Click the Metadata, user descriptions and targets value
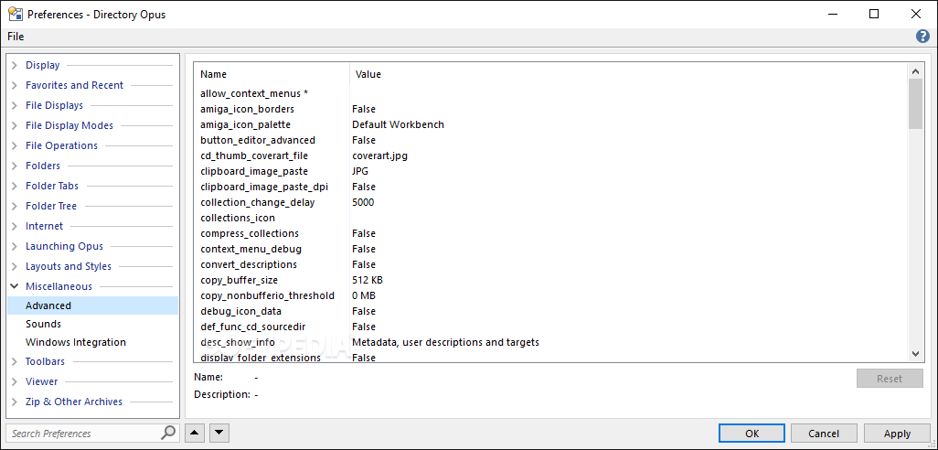The image size is (938, 450). pyautogui.click(x=445, y=342)
